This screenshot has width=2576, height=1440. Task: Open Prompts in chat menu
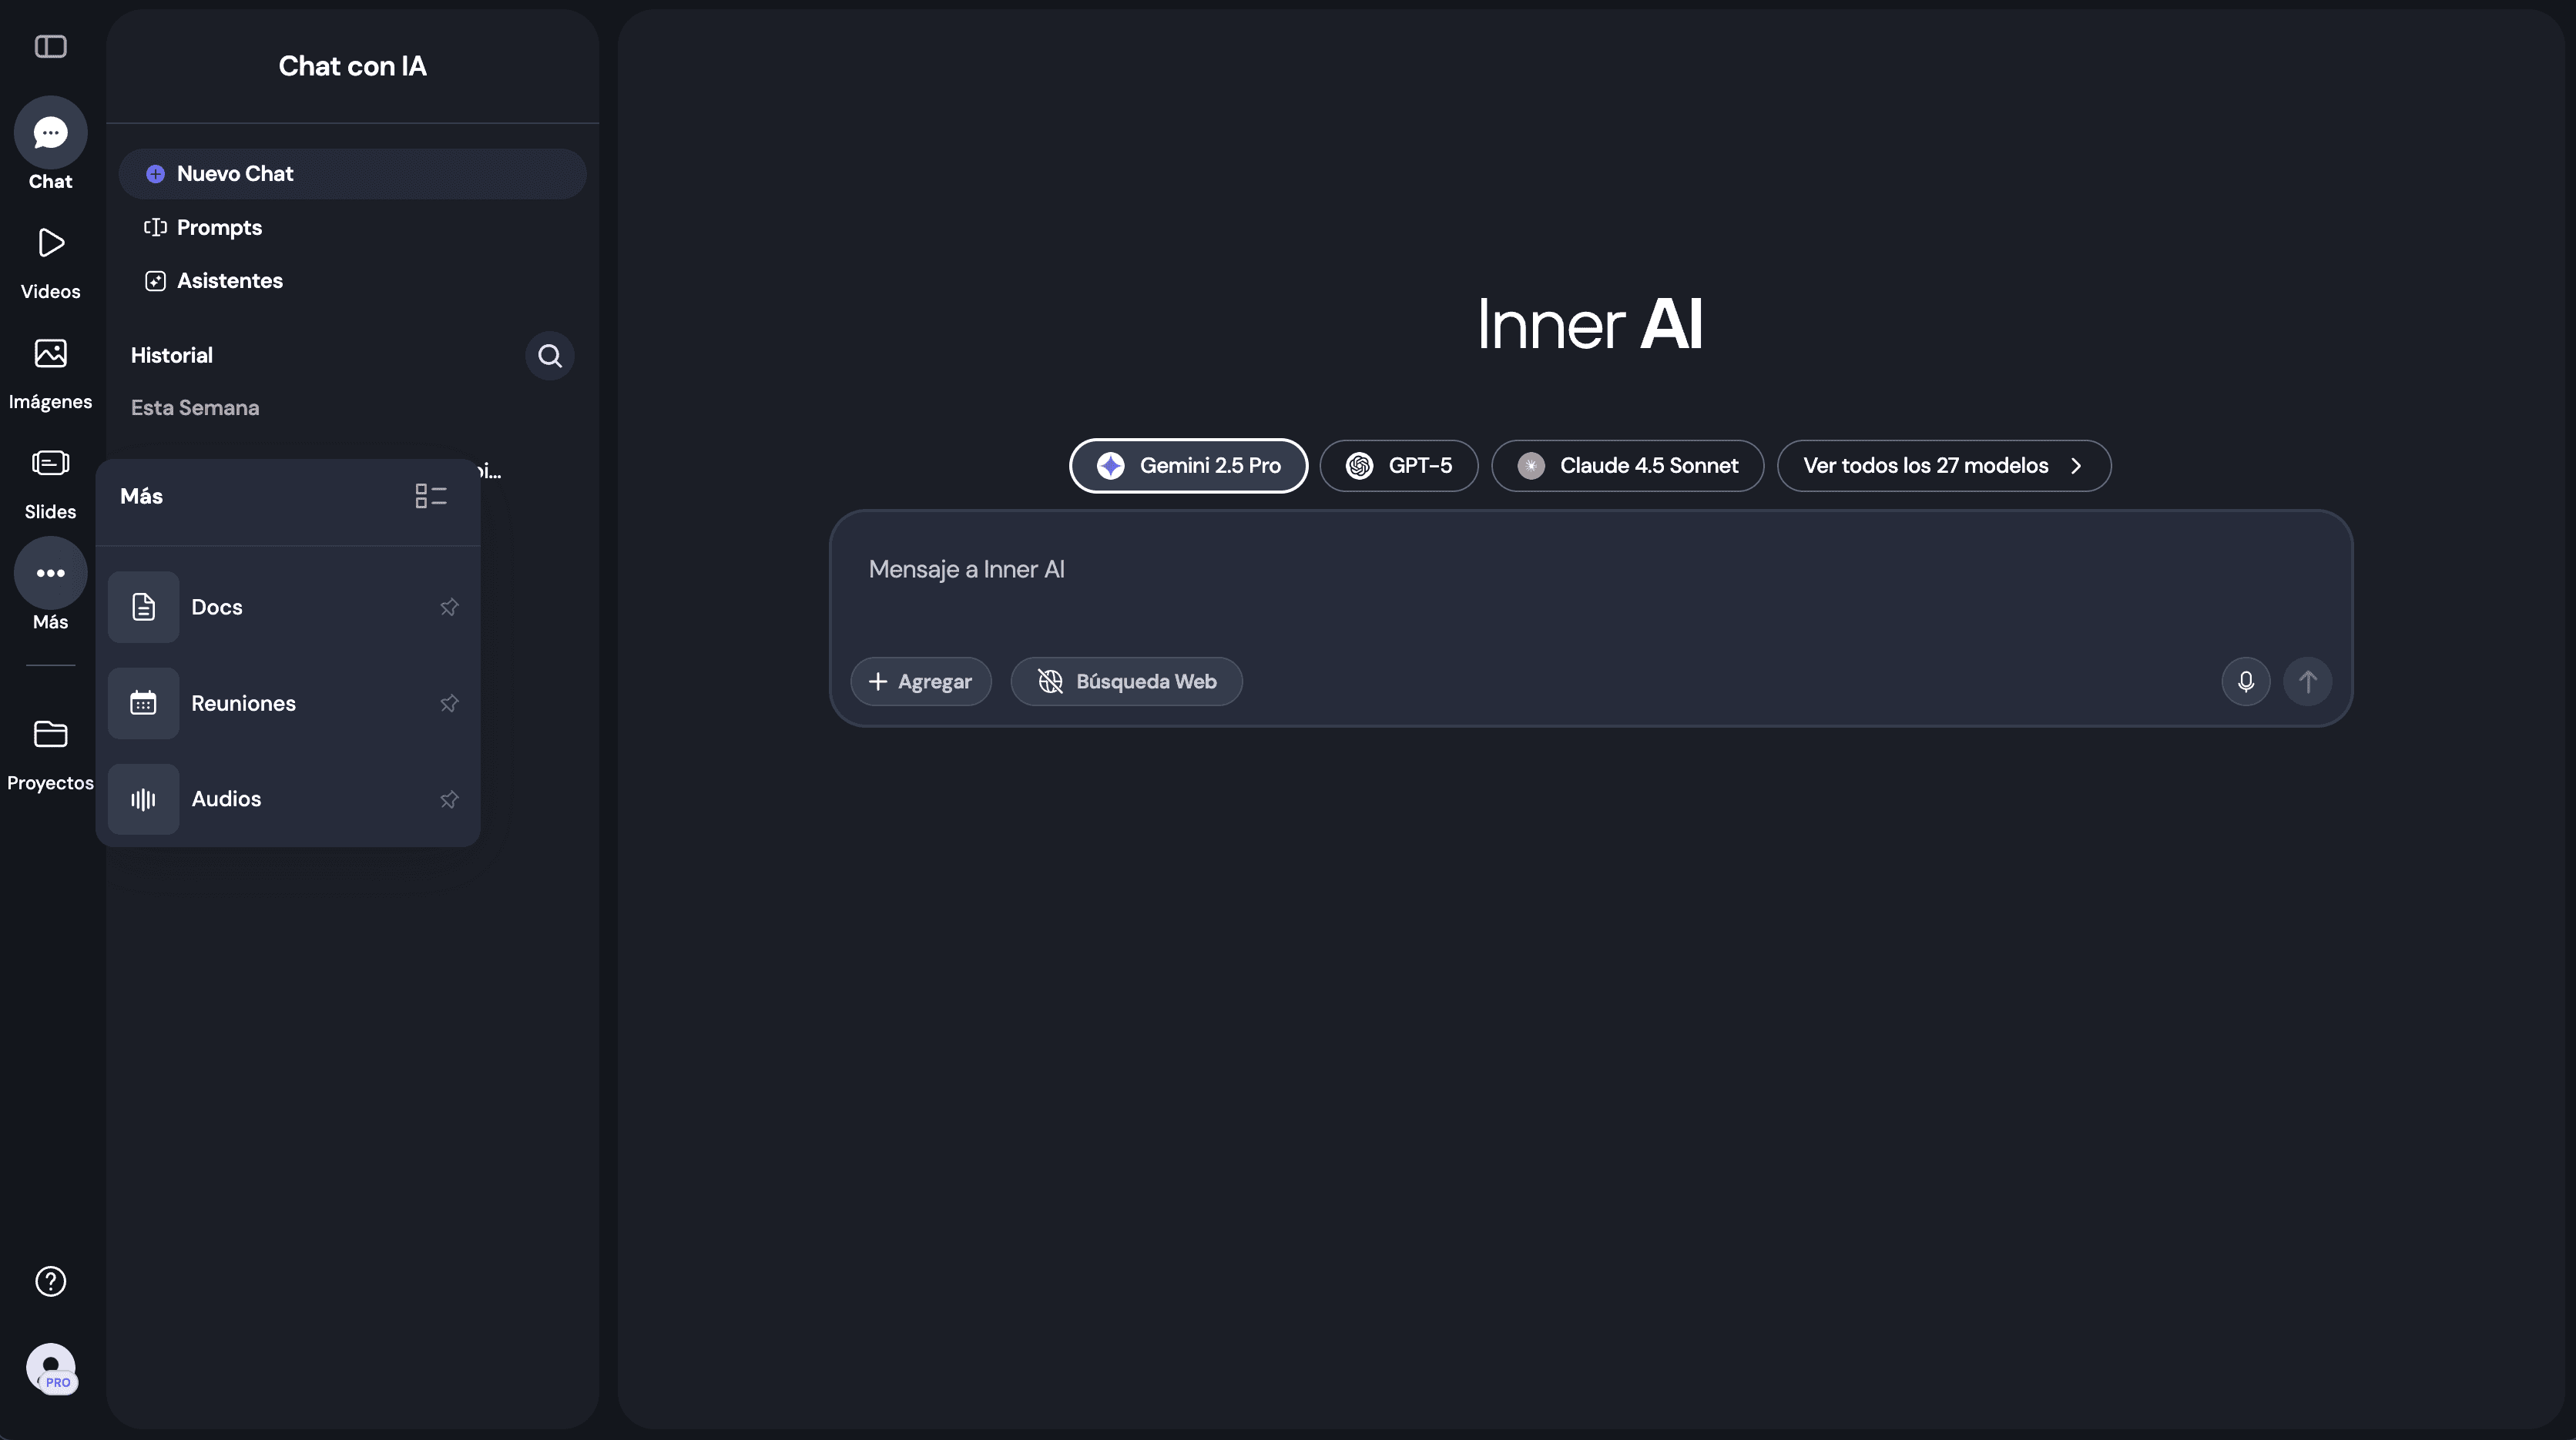tap(219, 228)
